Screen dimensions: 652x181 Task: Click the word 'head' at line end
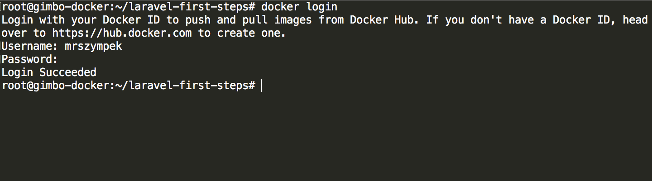pos(635,20)
